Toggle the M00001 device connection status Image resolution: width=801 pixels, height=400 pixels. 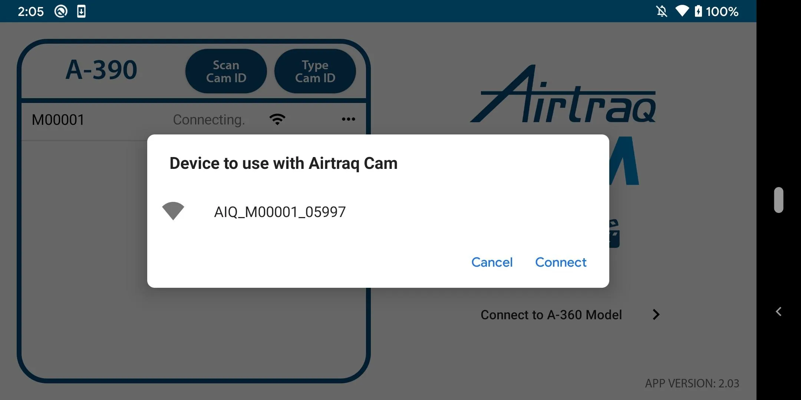pos(280,119)
